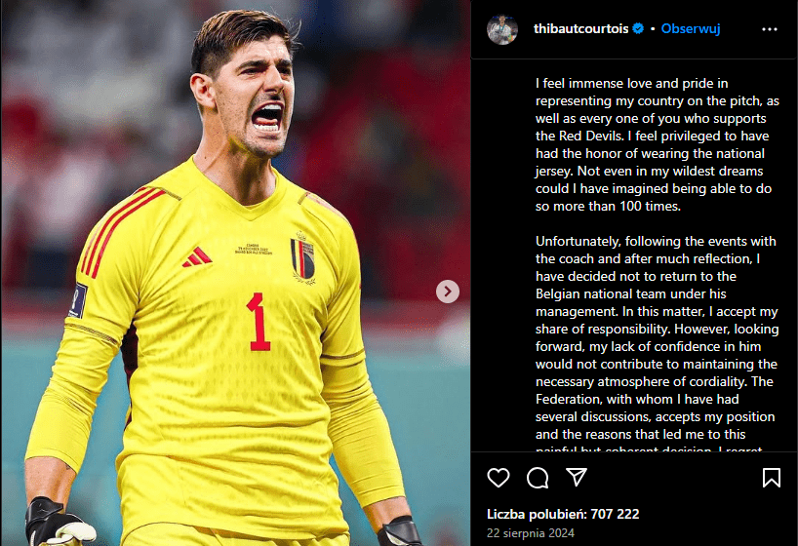Click the blue verified badge
Viewport: 798px width, 546px height.
(638, 29)
